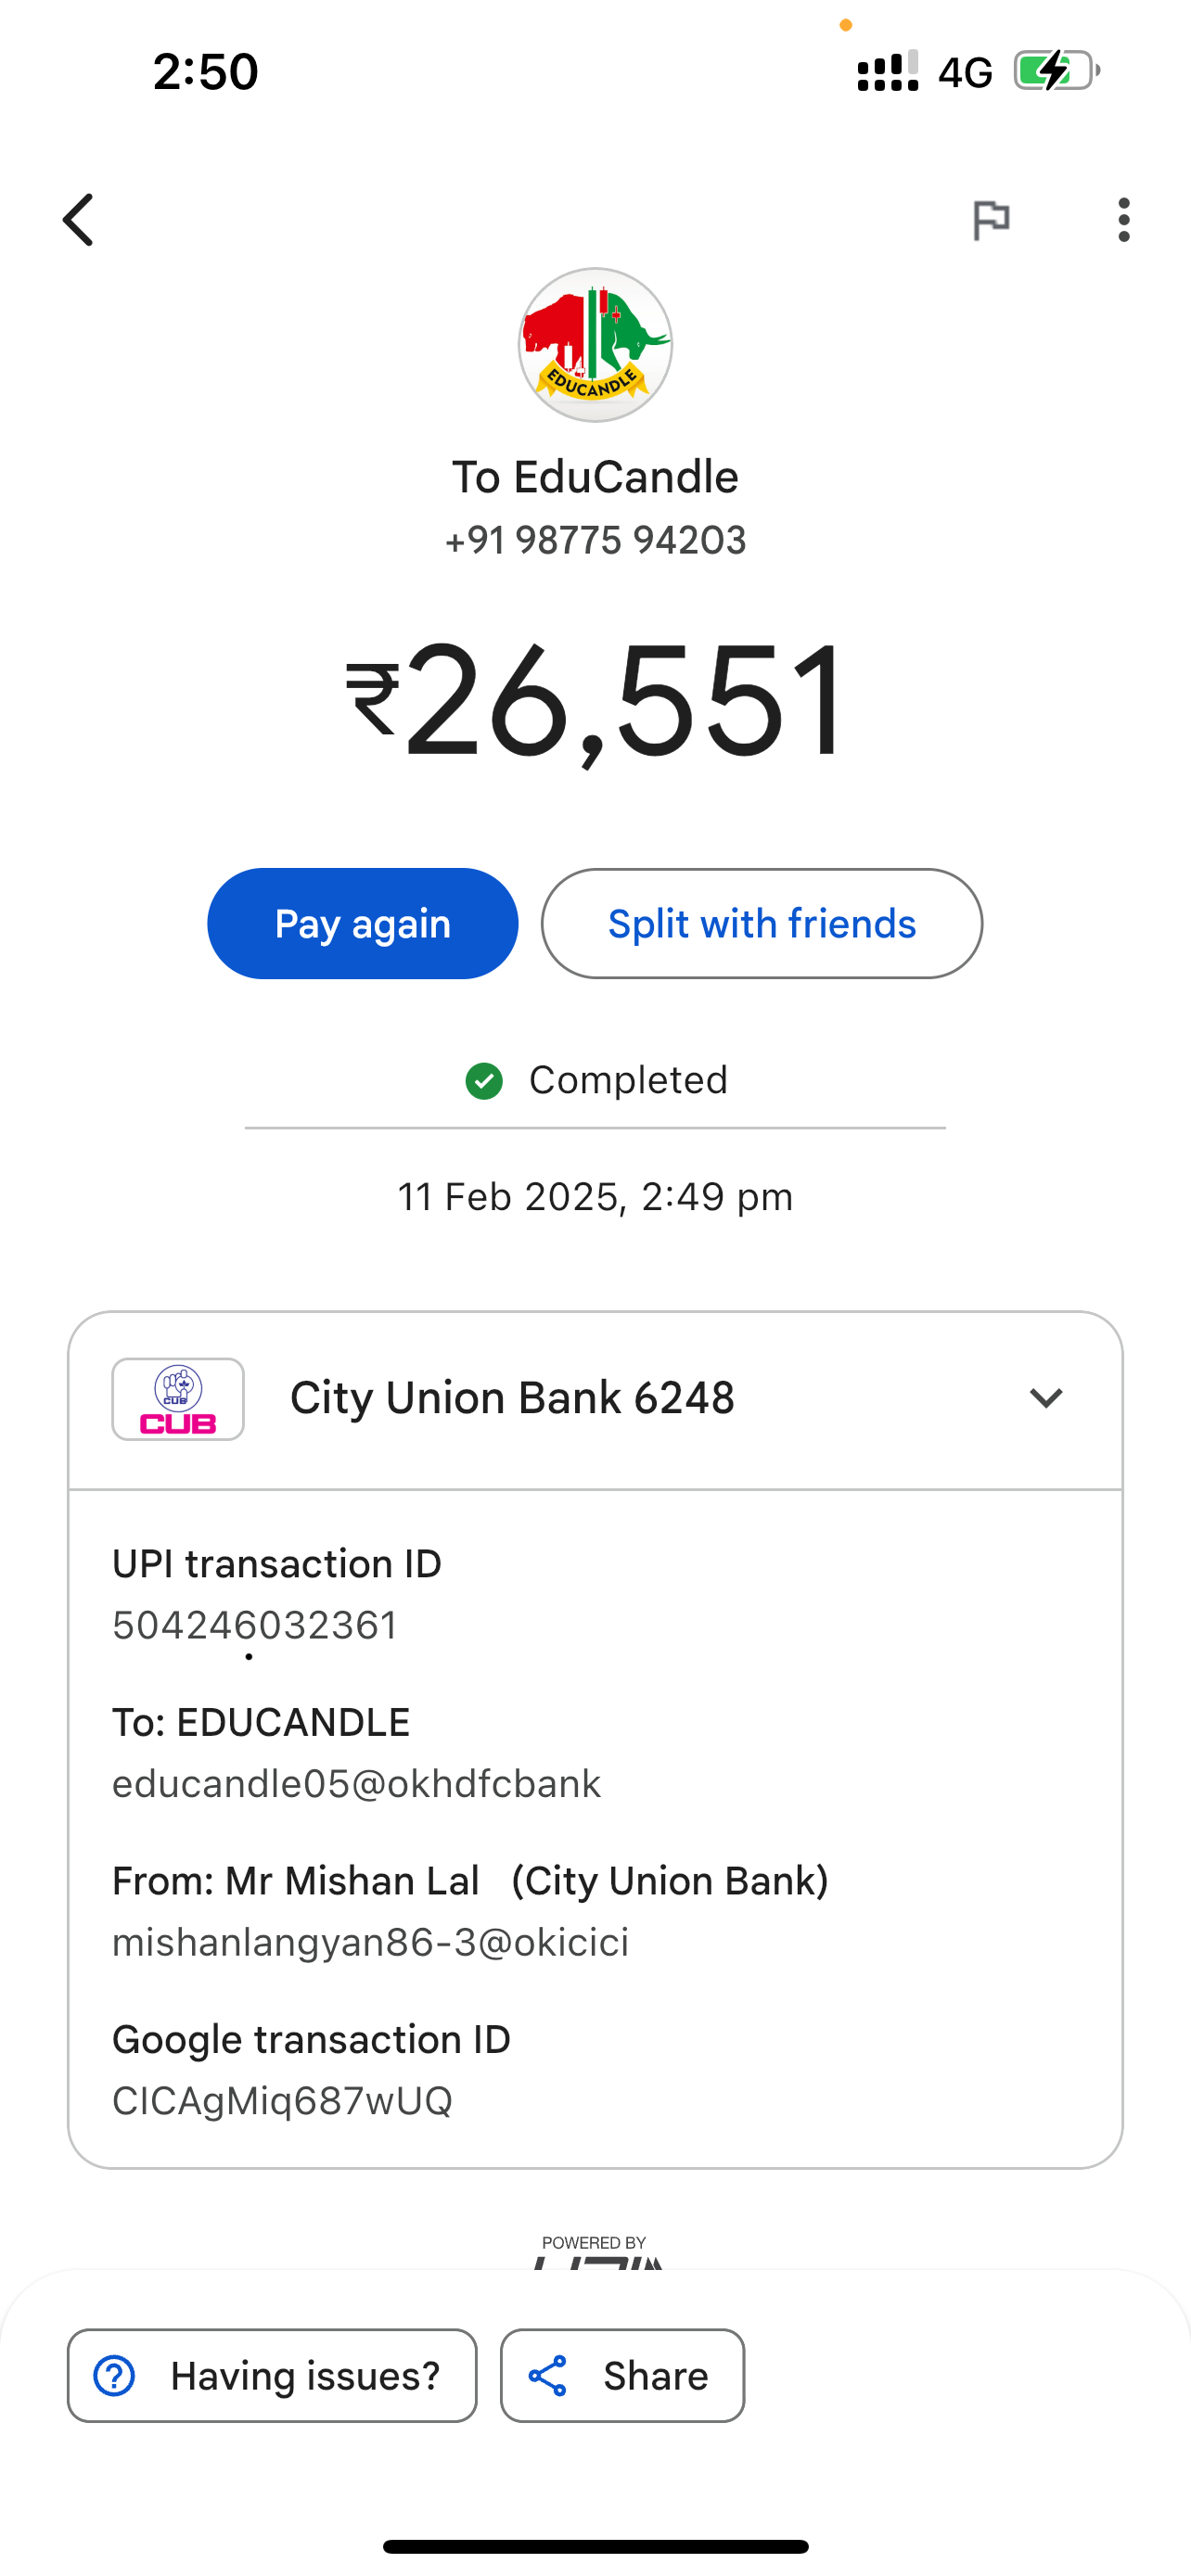Tap the Google transaction ID value

pyautogui.click(x=282, y=2101)
